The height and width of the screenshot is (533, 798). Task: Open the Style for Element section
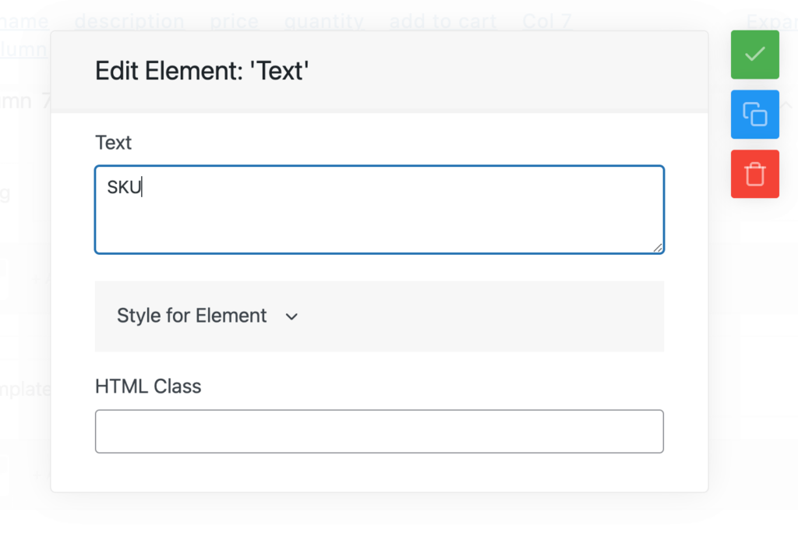[192, 316]
